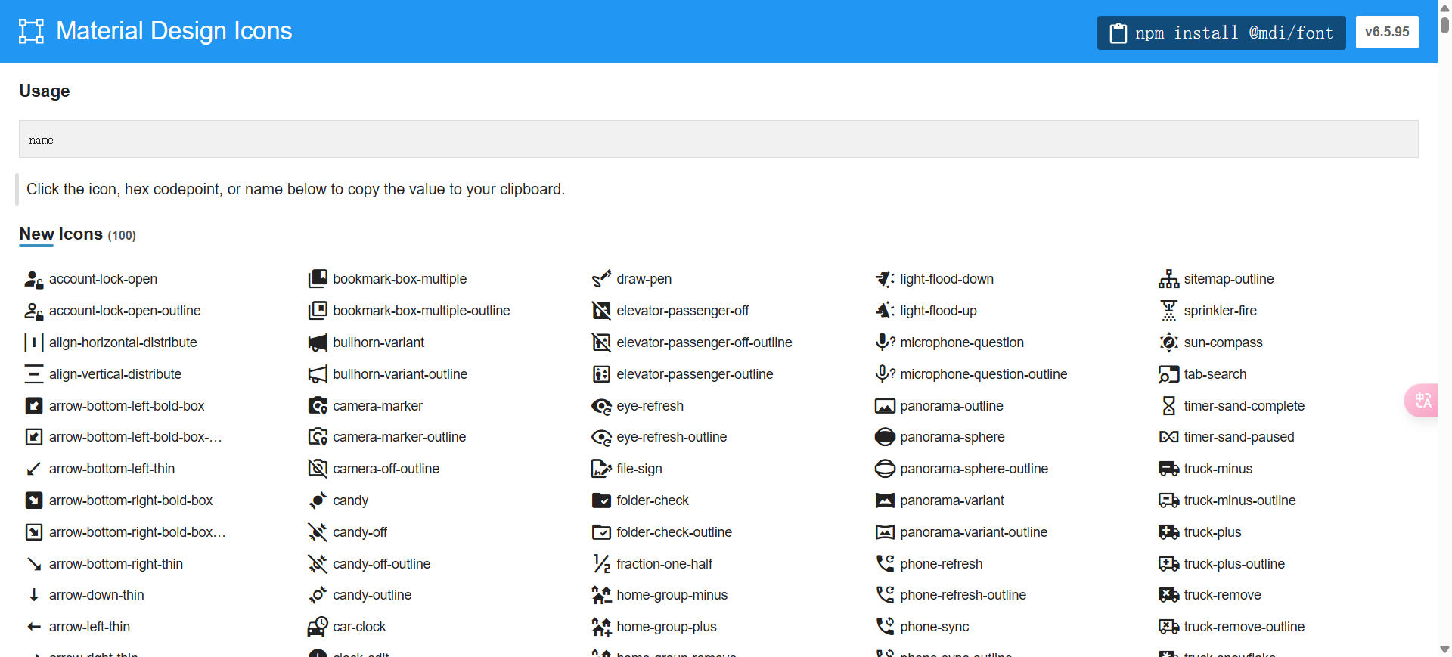Click the account-lock-open icon
The height and width of the screenshot is (657, 1452).
tap(33, 280)
